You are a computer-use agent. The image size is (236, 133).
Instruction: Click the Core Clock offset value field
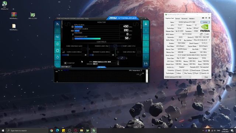(84, 55)
